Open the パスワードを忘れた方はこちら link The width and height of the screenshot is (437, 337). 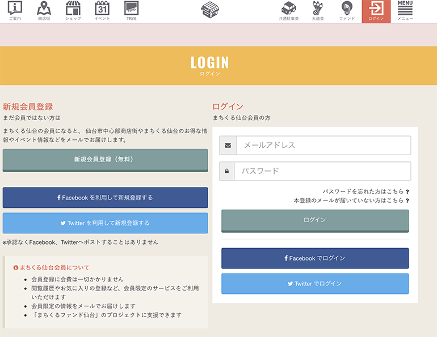[365, 191]
